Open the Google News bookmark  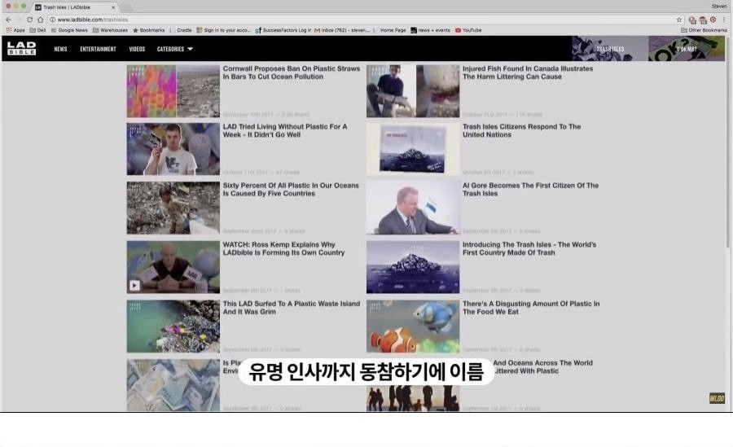pos(69,30)
